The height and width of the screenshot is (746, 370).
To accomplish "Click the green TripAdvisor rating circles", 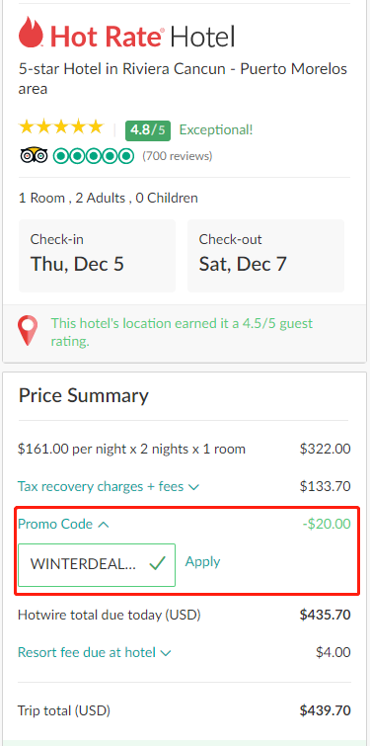I will point(94,155).
